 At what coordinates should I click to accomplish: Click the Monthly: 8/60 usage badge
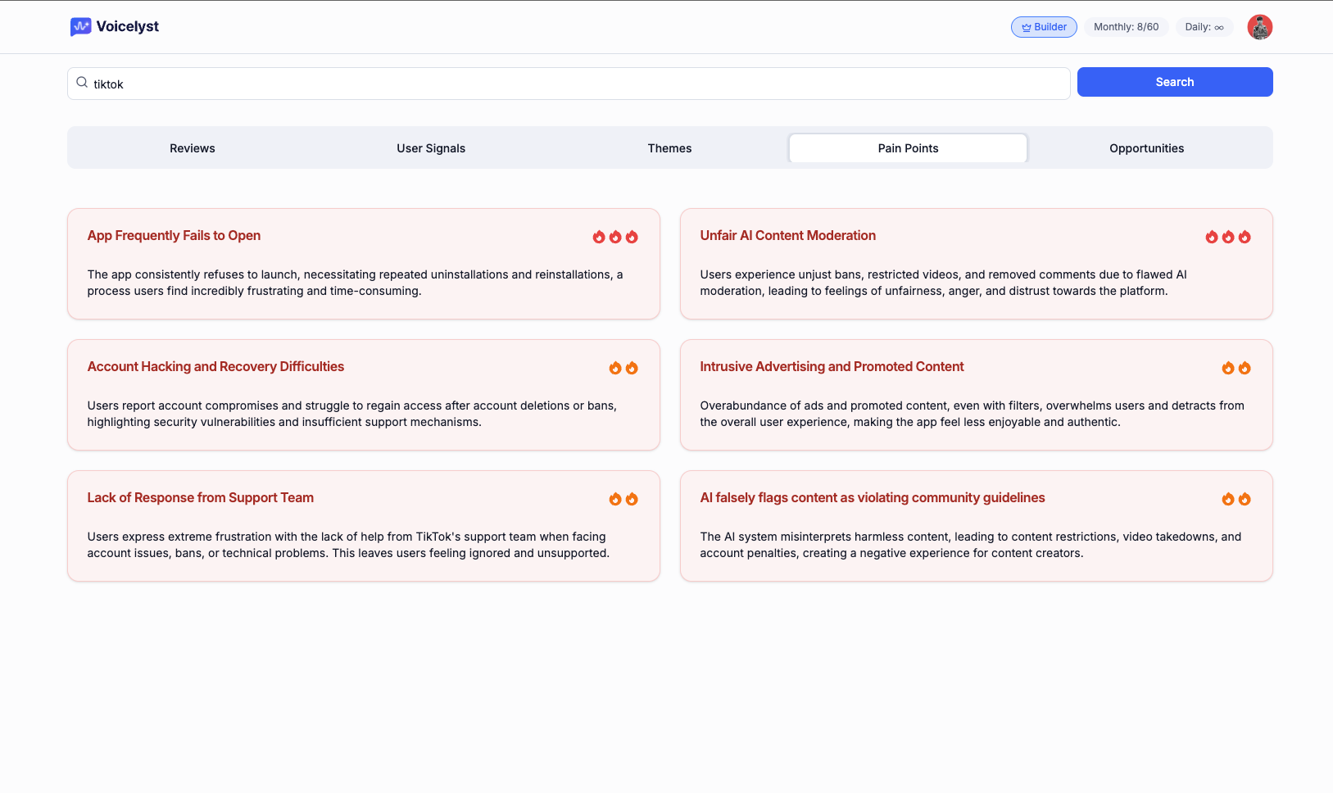pyautogui.click(x=1126, y=27)
